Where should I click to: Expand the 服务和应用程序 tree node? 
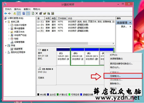(x=6, y=52)
